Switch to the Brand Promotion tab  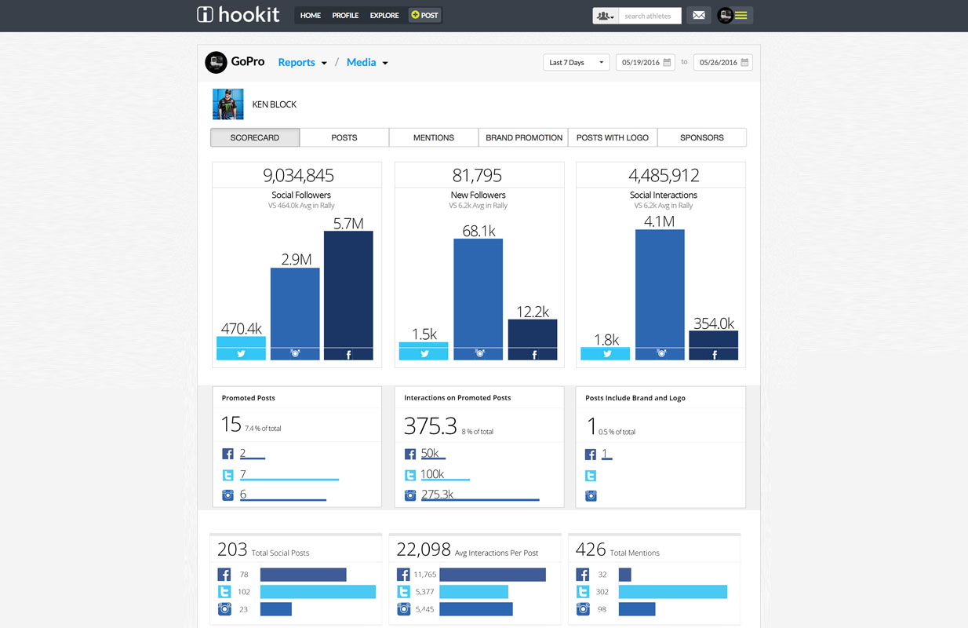point(523,137)
